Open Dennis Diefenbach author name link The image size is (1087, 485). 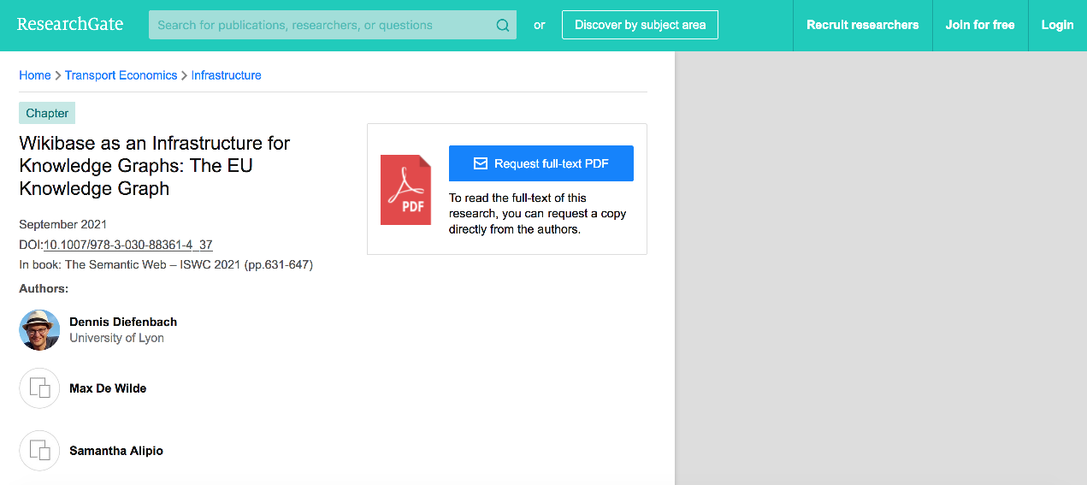click(x=123, y=322)
